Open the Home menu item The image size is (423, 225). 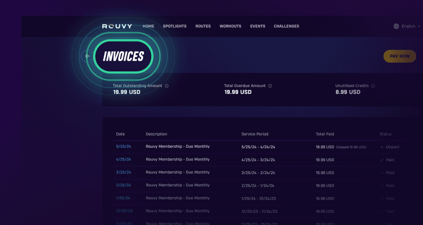point(148,26)
